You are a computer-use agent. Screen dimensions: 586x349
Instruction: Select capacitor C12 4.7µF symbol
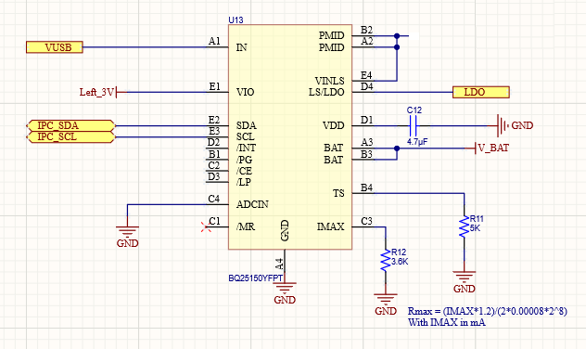[x=414, y=125]
